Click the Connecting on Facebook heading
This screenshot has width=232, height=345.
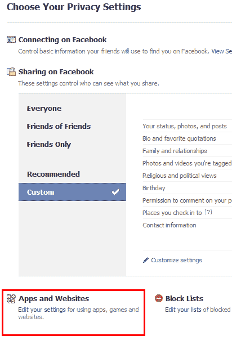coord(63,39)
